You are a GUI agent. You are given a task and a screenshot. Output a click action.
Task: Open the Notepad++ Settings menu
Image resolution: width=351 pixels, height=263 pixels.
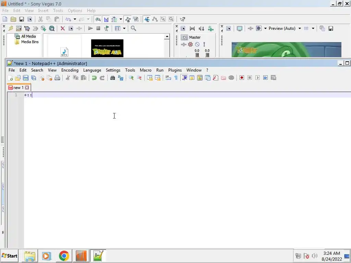[113, 70]
